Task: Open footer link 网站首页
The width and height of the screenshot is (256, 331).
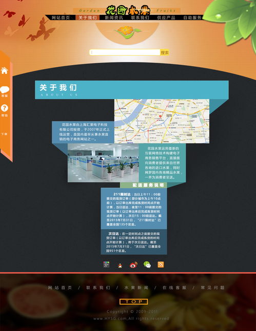Action: (60, 288)
